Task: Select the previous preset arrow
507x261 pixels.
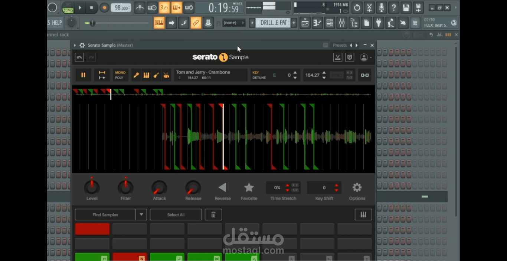Action: coord(351,45)
